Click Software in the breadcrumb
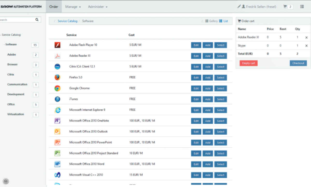This screenshot has height=187, width=311. point(88,21)
